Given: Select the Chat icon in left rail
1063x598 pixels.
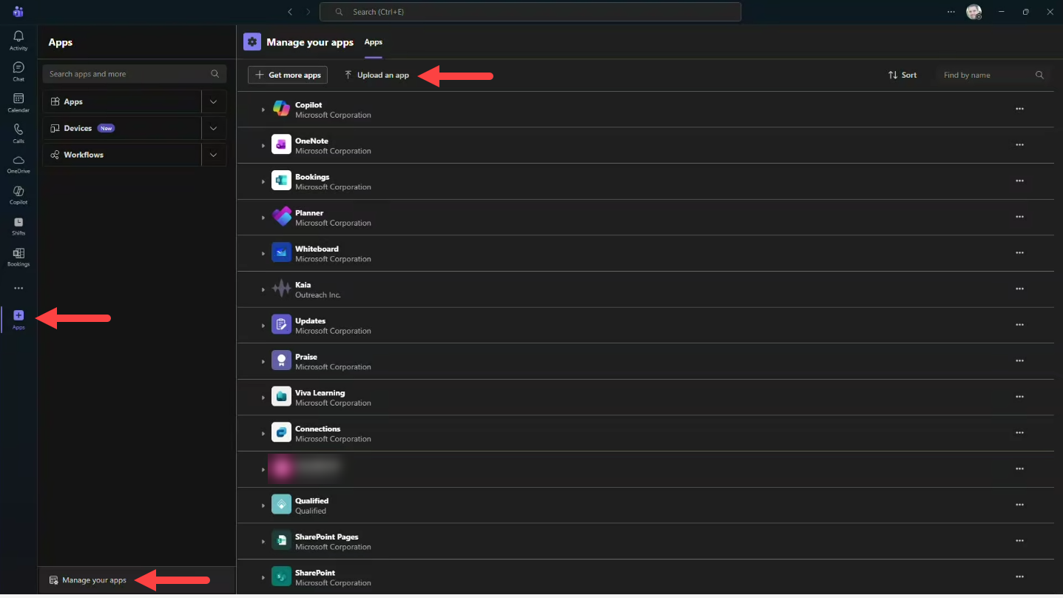Looking at the screenshot, I should click(18, 69).
